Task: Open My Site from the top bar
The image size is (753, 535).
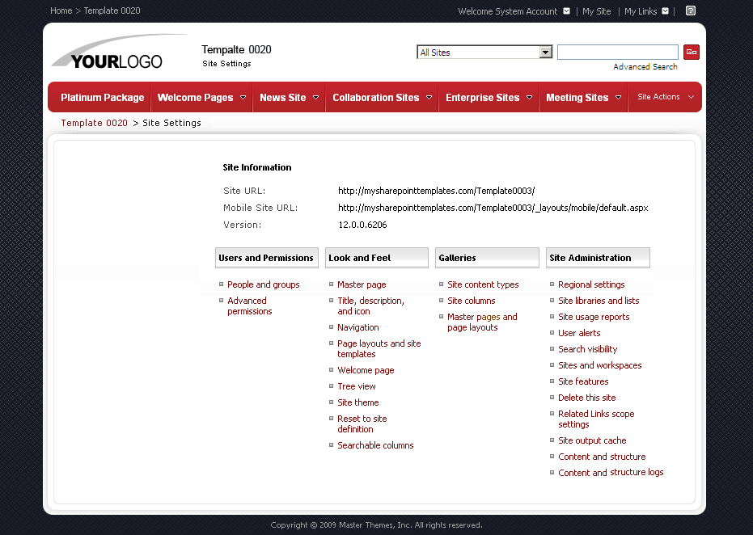Action: tap(596, 11)
